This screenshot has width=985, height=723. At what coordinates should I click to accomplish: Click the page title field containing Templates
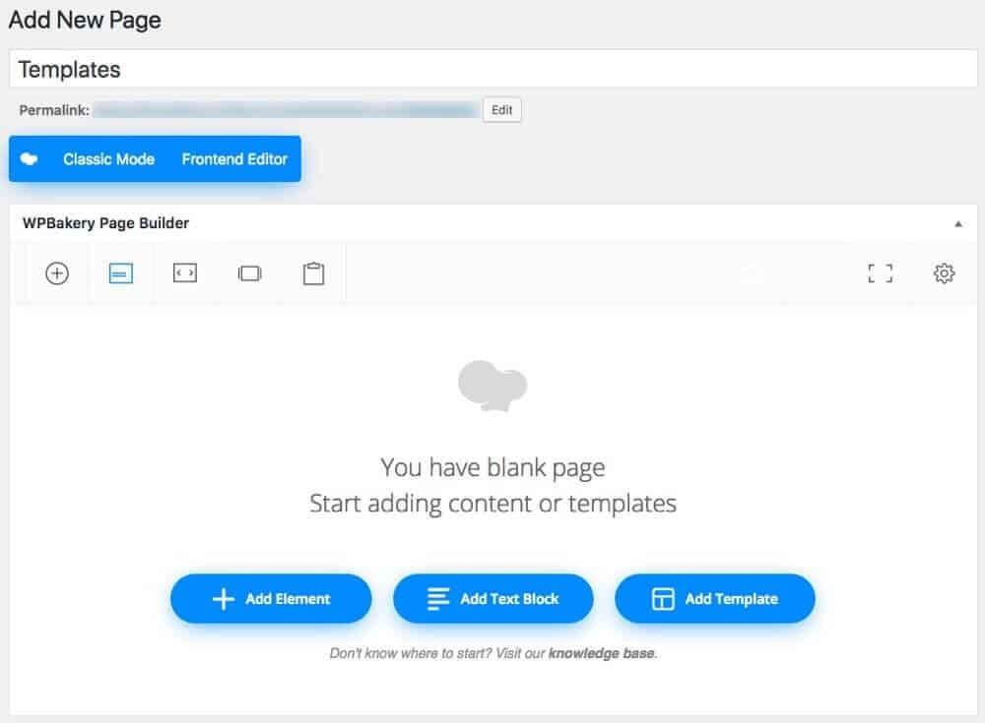click(493, 69)
